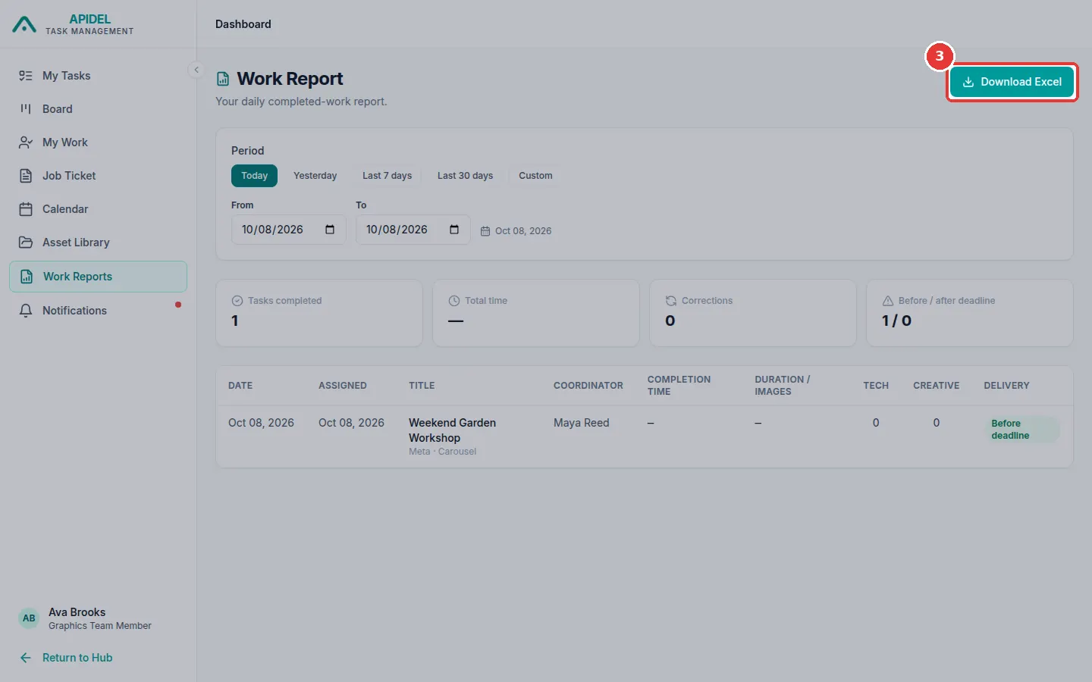This screenshot has width=1092, height=682.
Task: Click the Tasks completed check icon
Action: click(x=237, y=301)
